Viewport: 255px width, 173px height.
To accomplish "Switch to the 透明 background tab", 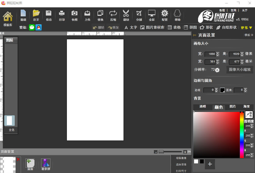I will tap(203, 107).
